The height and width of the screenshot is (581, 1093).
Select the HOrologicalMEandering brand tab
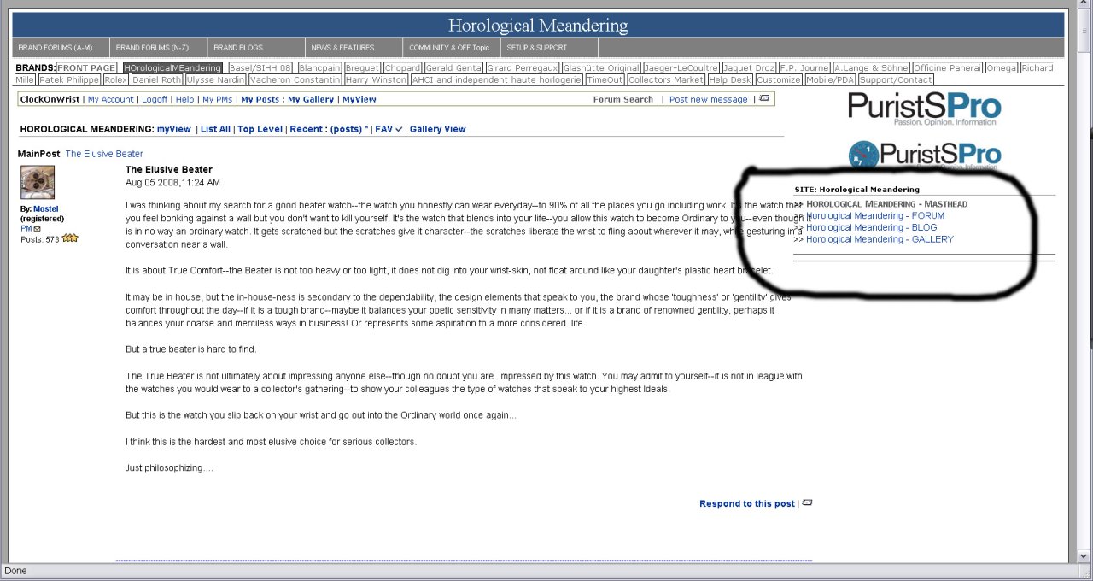pyautogui.click(x=172, y=67)
